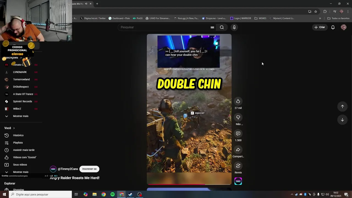Screen dimensions: 352x198
Task: Open the @Timmy2Cans channel link
Action: [68, 169]
